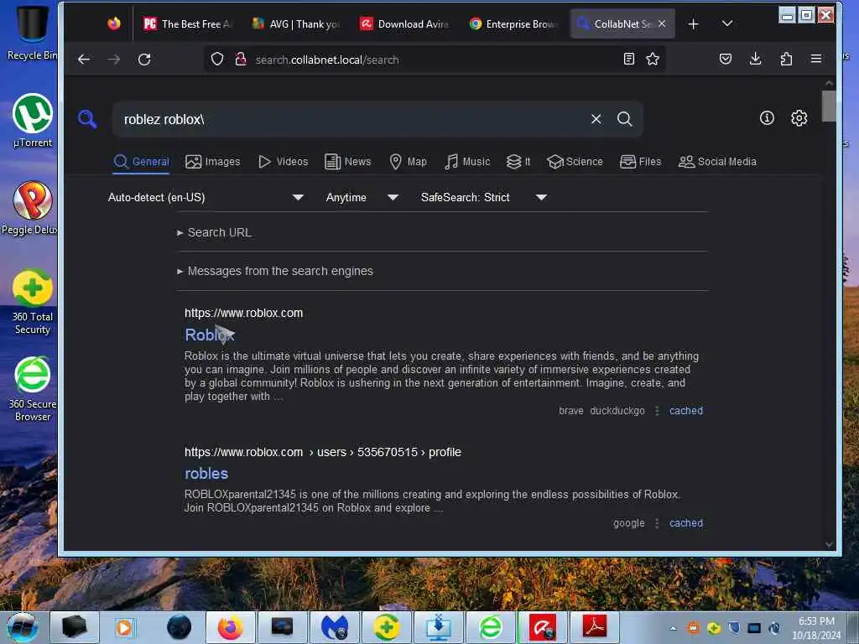
Task: Select the Videos search category
Action: (284, 162)
